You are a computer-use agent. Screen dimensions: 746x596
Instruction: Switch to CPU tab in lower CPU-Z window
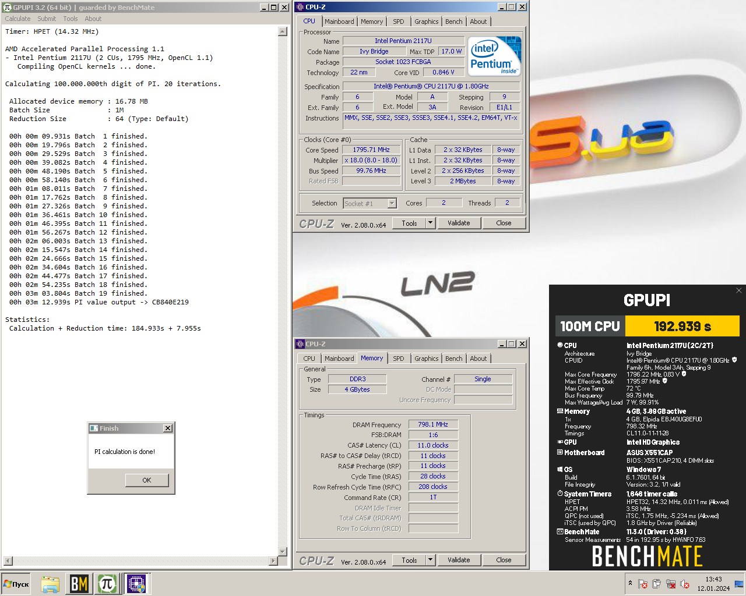pos(309,359)
